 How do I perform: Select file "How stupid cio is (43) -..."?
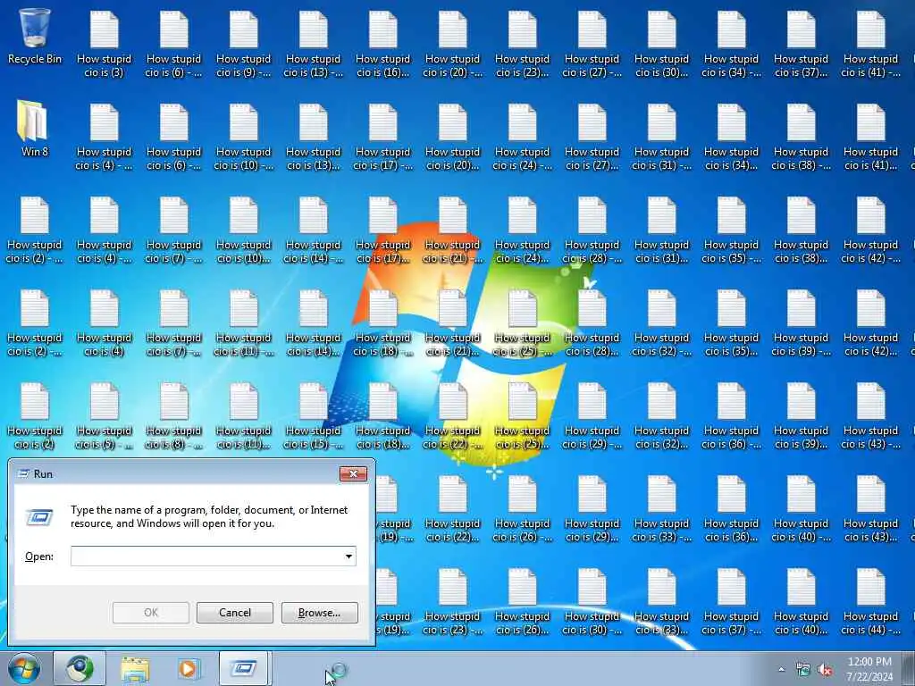click(870, 416)
